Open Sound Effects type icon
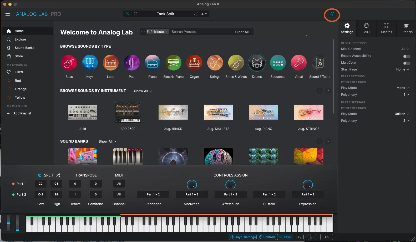The image size is (416, 242). pyautogui.click(x=320, y=63)
